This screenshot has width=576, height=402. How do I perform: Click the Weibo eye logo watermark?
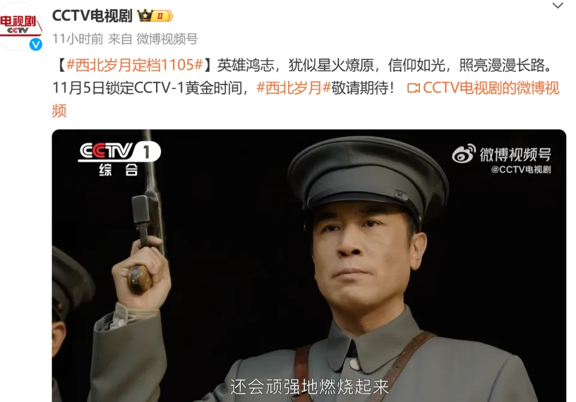(x=463, y=154)
